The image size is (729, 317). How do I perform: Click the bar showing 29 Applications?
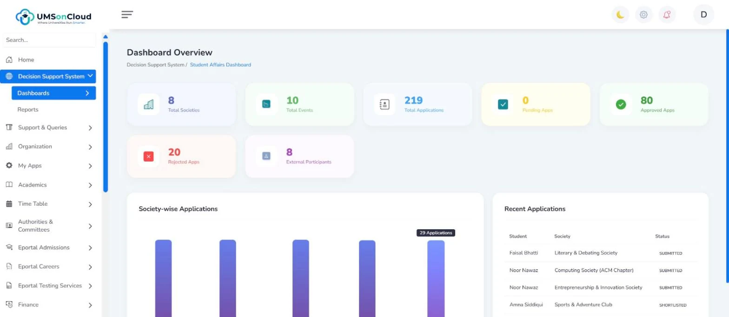[x=436, y=278]
